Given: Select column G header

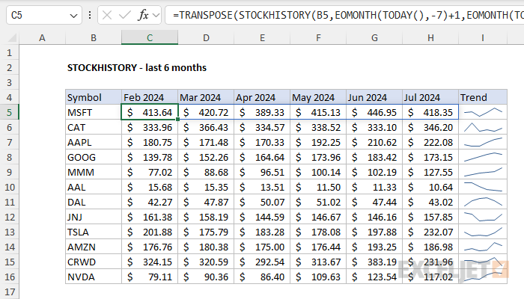Looking at the screenshot, I should (x=374, y=37).
